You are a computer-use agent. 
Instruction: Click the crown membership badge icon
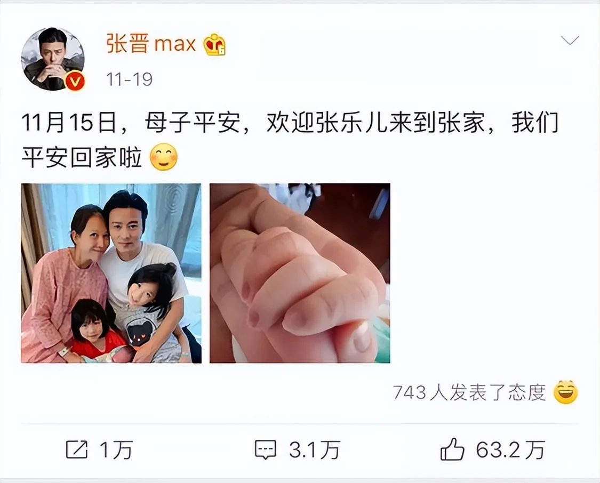(215, 44)
